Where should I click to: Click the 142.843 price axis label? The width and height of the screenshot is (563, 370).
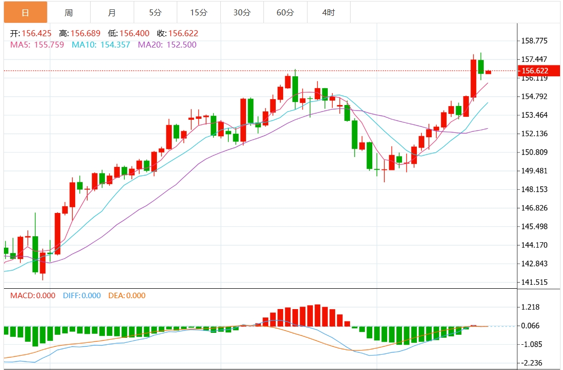click(x=534, y=264)
